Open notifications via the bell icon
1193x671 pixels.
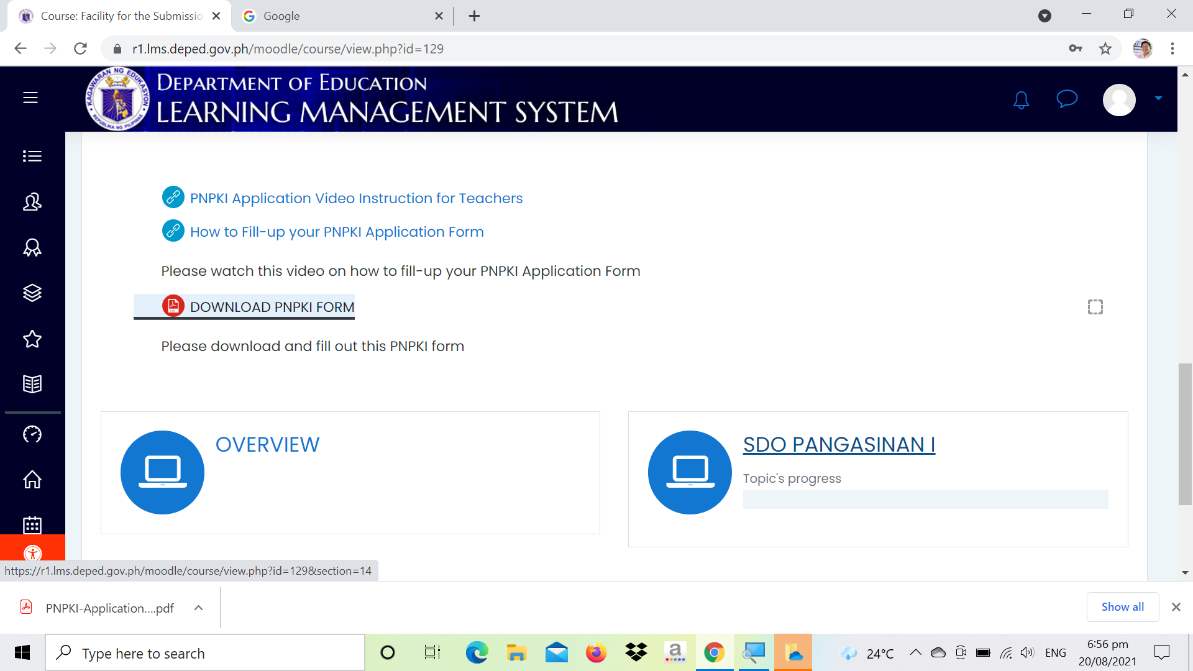[x=1021, y=99]
